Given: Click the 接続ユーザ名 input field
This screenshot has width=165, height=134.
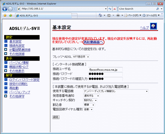Looking at the screenshot, I should [105, 70].
